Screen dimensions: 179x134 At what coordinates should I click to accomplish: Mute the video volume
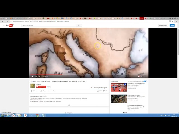click(x=39, y=76)
